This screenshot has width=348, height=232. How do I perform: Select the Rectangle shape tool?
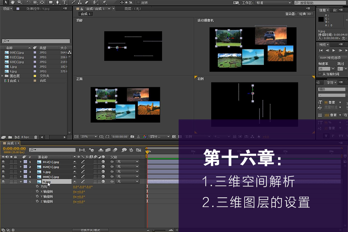[x=51, y=2]
